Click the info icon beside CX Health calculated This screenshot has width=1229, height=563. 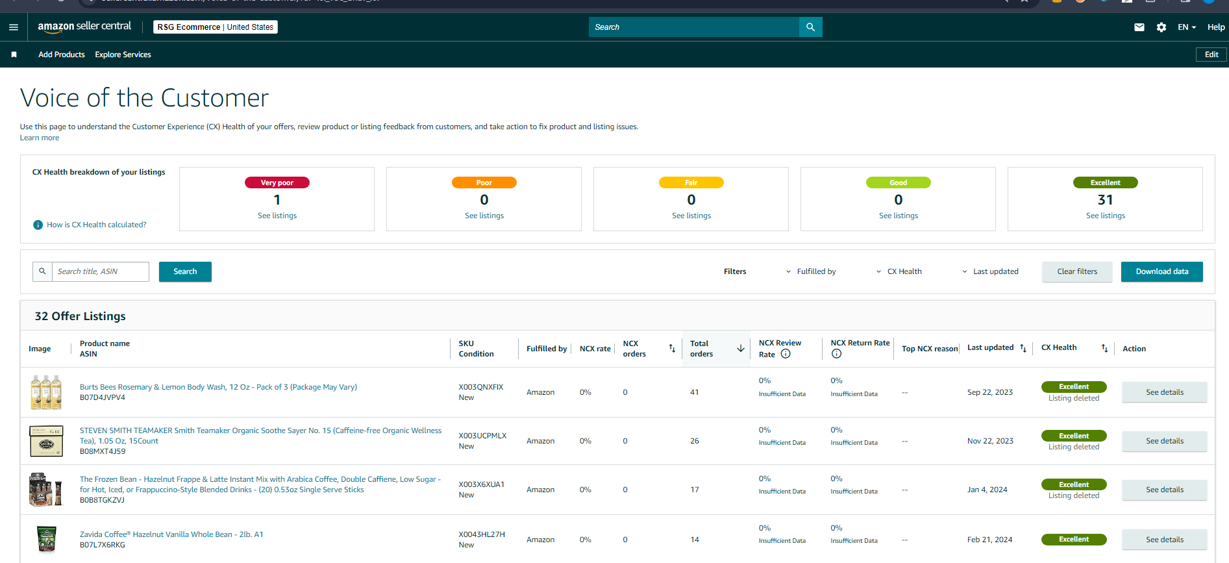pos(38,225)
